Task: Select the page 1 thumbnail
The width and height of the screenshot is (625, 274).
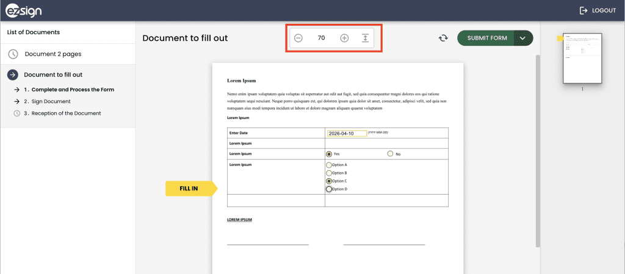Action: [x=582, y=58]
